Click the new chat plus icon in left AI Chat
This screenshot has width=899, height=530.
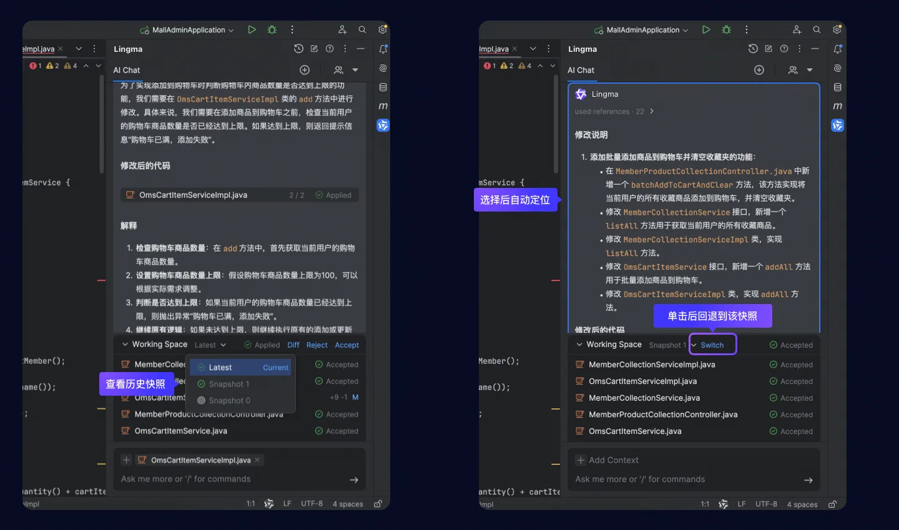click(x=305, y=70)
